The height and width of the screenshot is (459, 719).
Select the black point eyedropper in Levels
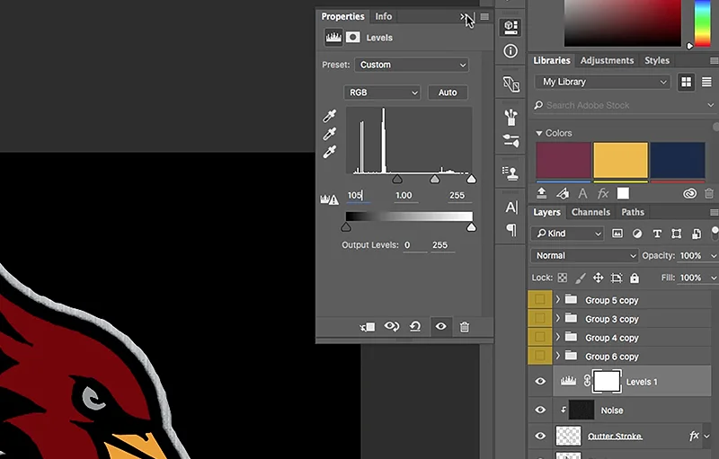tap(329, 116)
